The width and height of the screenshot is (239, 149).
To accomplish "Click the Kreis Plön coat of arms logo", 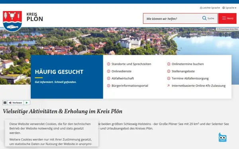I will [12, 21].
